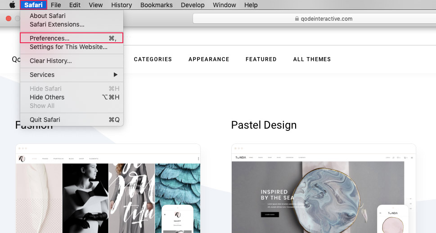Click the Safari menu bar item
Viewport: 436px width, 233px height.
coord(33,5)
